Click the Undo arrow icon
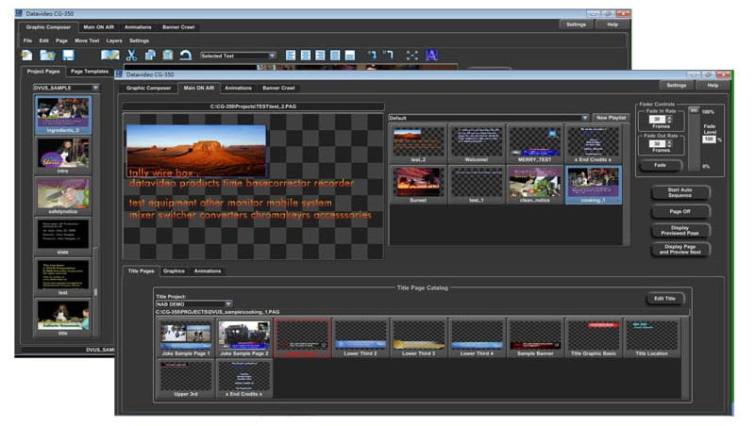755x426 pixels. tap(186, 57)
